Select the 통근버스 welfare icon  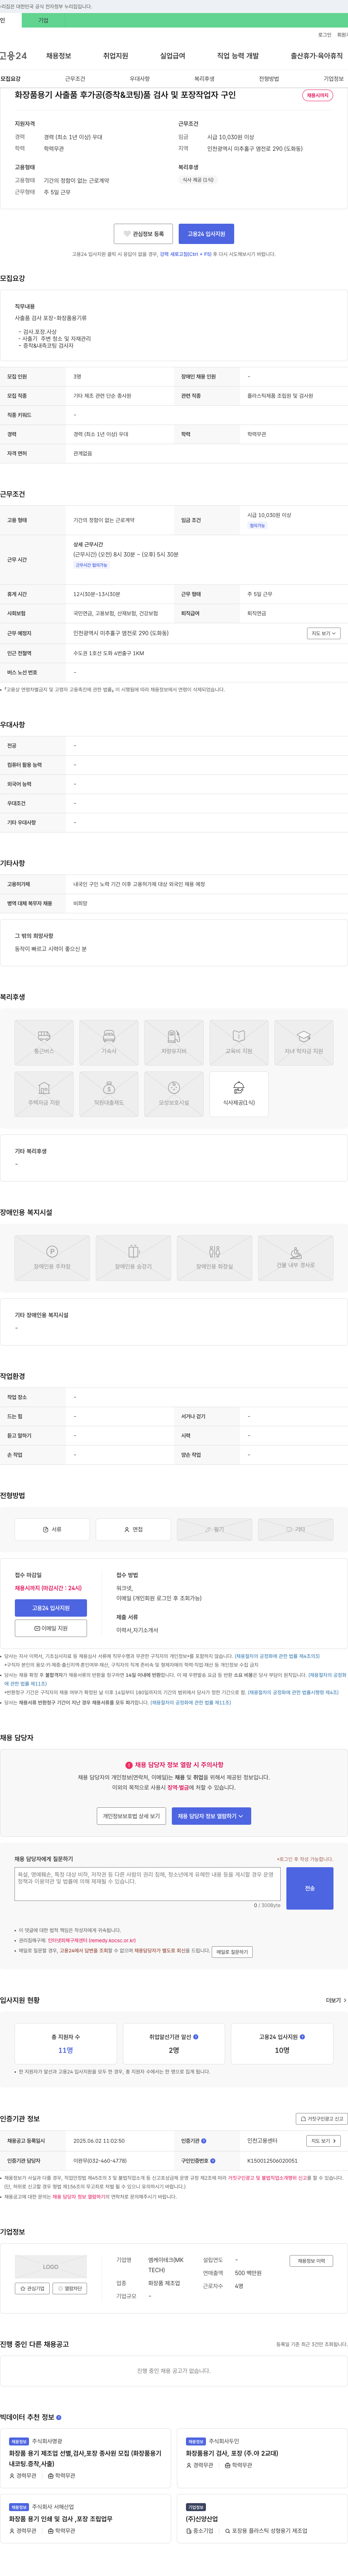coord(44,1043)
